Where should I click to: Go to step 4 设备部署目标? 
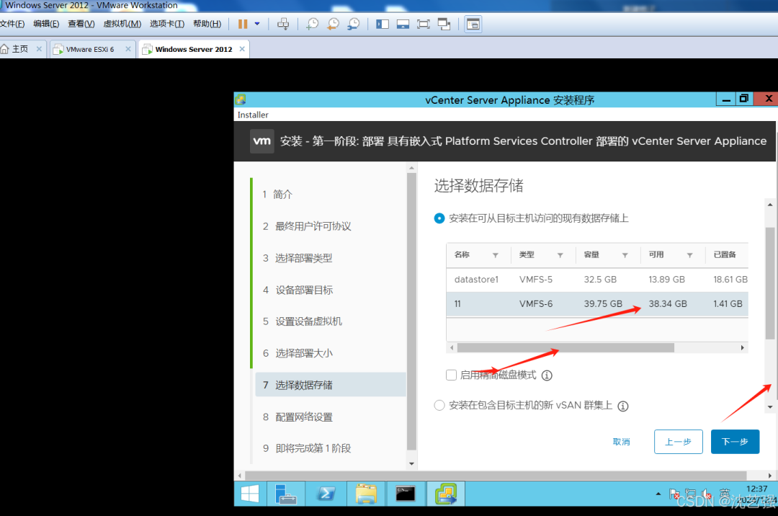(330, 290)
